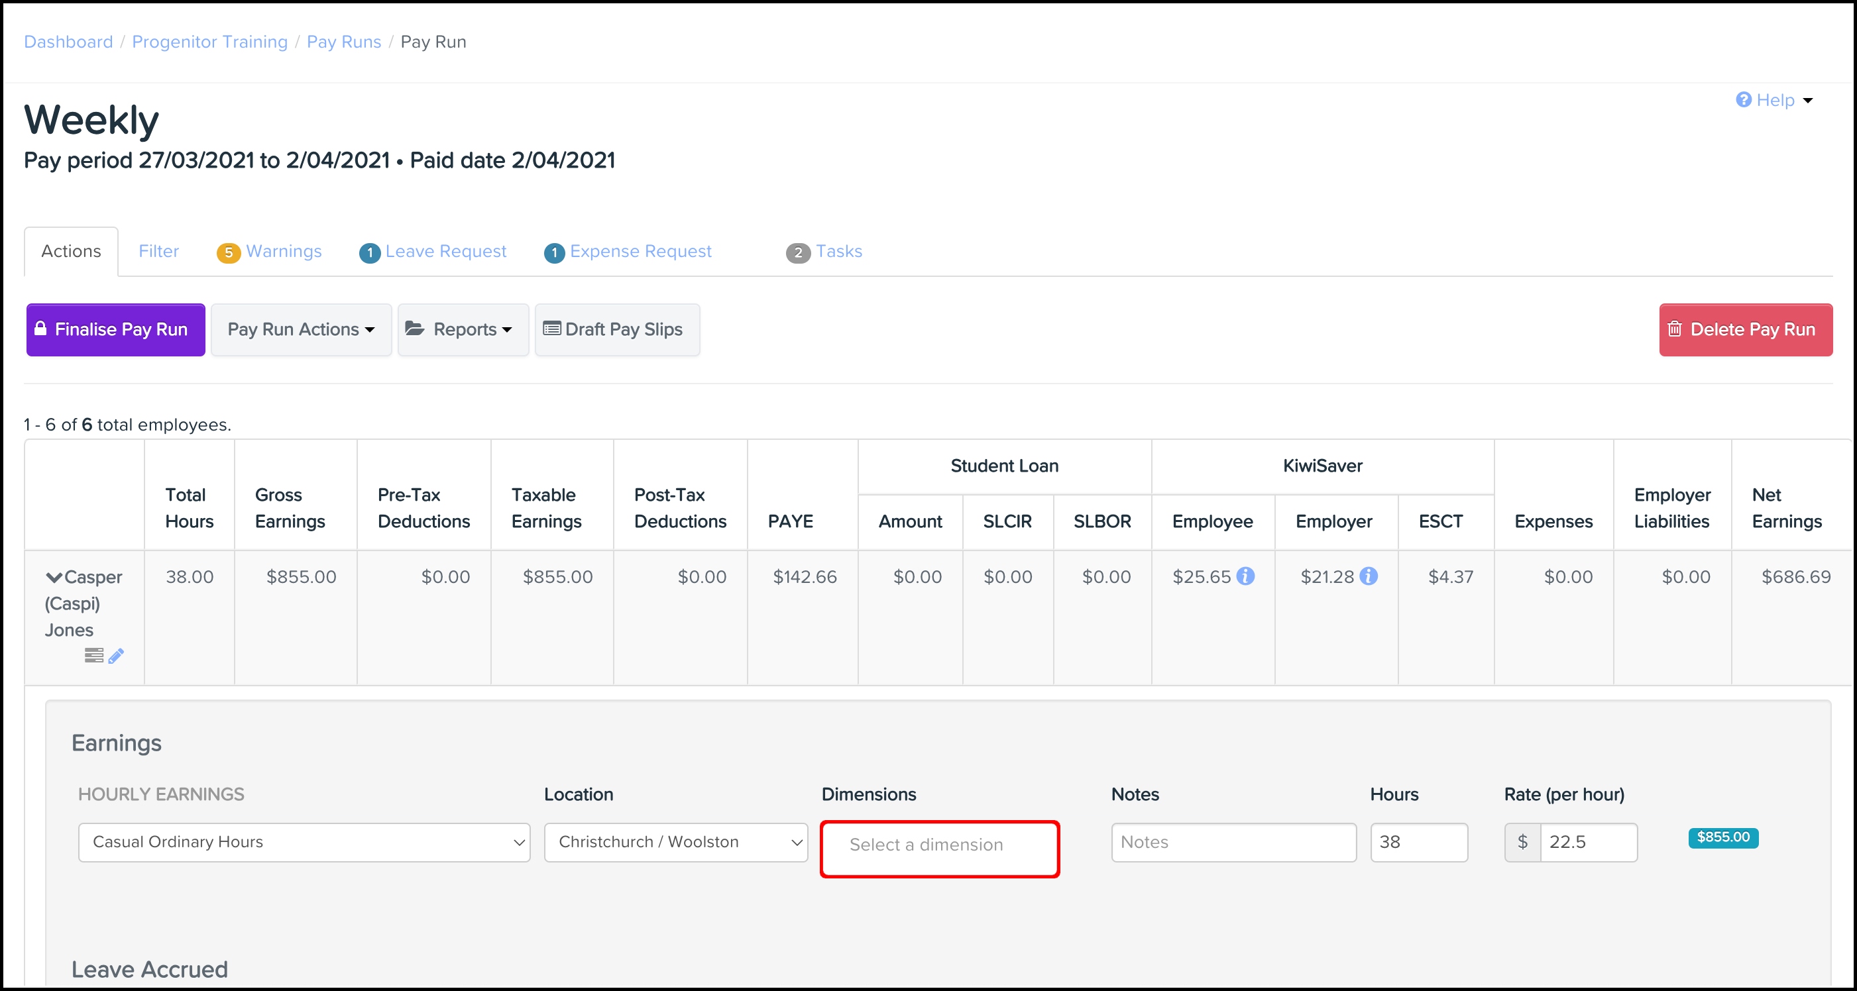
Task: Click the lines icon beside the pencil
Action: click(93, 656)
